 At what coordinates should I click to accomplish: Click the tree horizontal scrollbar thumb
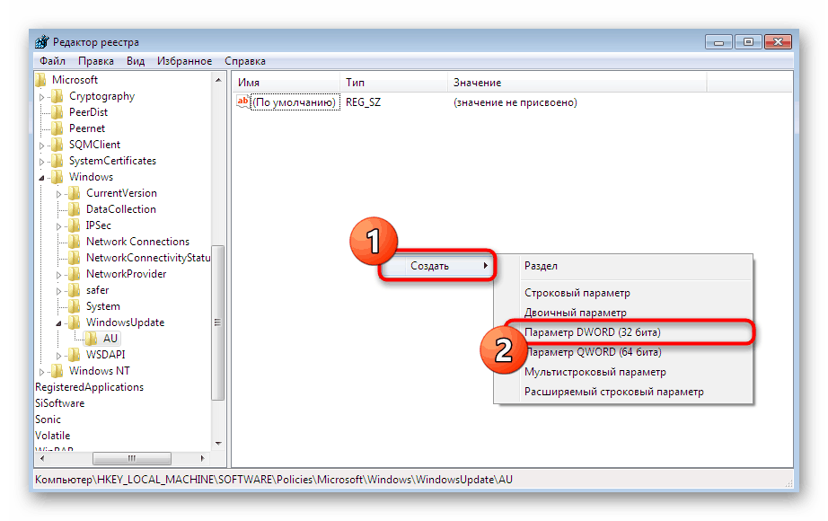(x=131, y=459)
